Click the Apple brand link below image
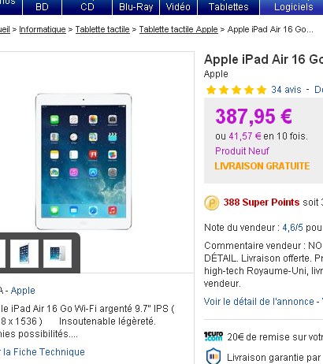323x364 pixels. pyautogui.click(x=23, y=291)
